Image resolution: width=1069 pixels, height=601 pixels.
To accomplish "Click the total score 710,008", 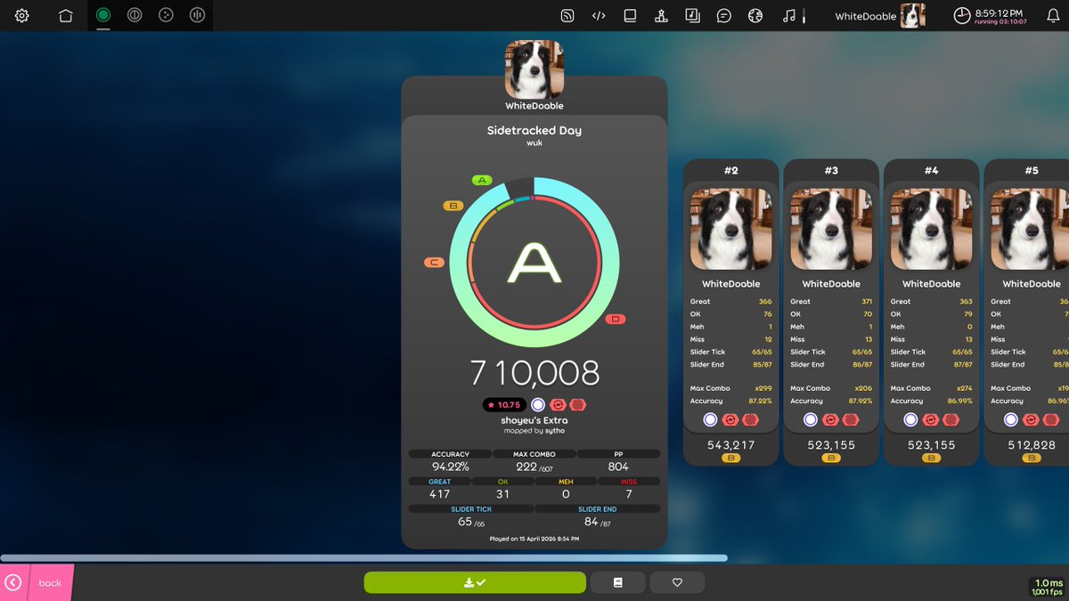I will 534,373.
